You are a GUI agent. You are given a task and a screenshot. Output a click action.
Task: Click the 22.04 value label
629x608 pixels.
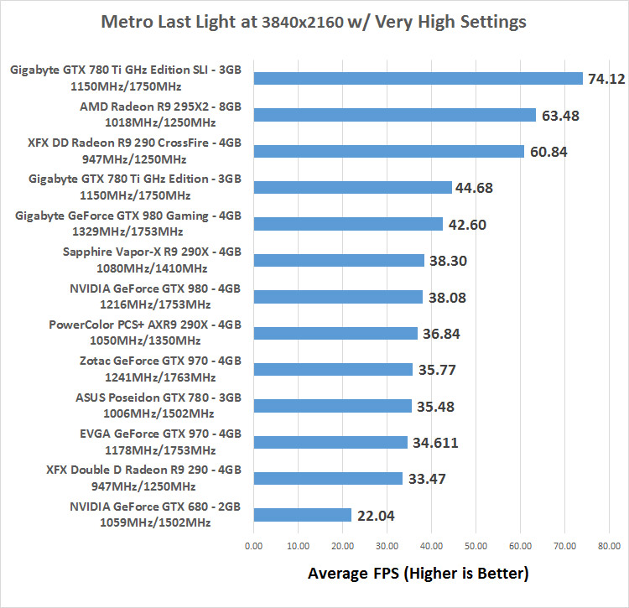(x=376, y=516)
